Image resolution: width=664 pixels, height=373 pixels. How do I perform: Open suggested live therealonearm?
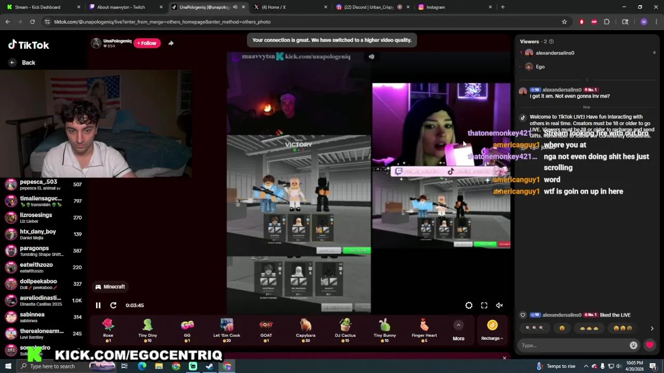pos(44,334)
